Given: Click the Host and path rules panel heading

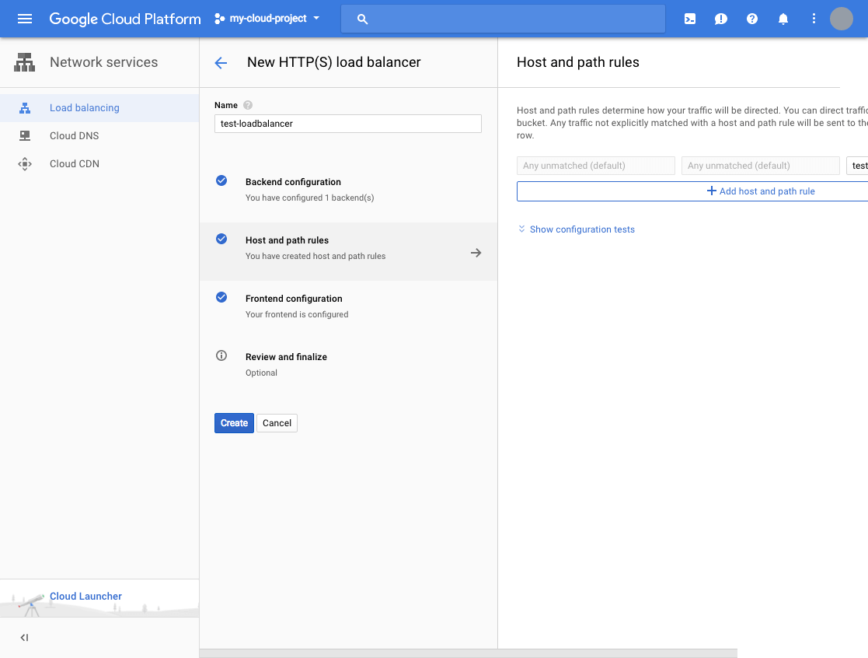Looking at the screenshot, I should (x=578, y=62).
